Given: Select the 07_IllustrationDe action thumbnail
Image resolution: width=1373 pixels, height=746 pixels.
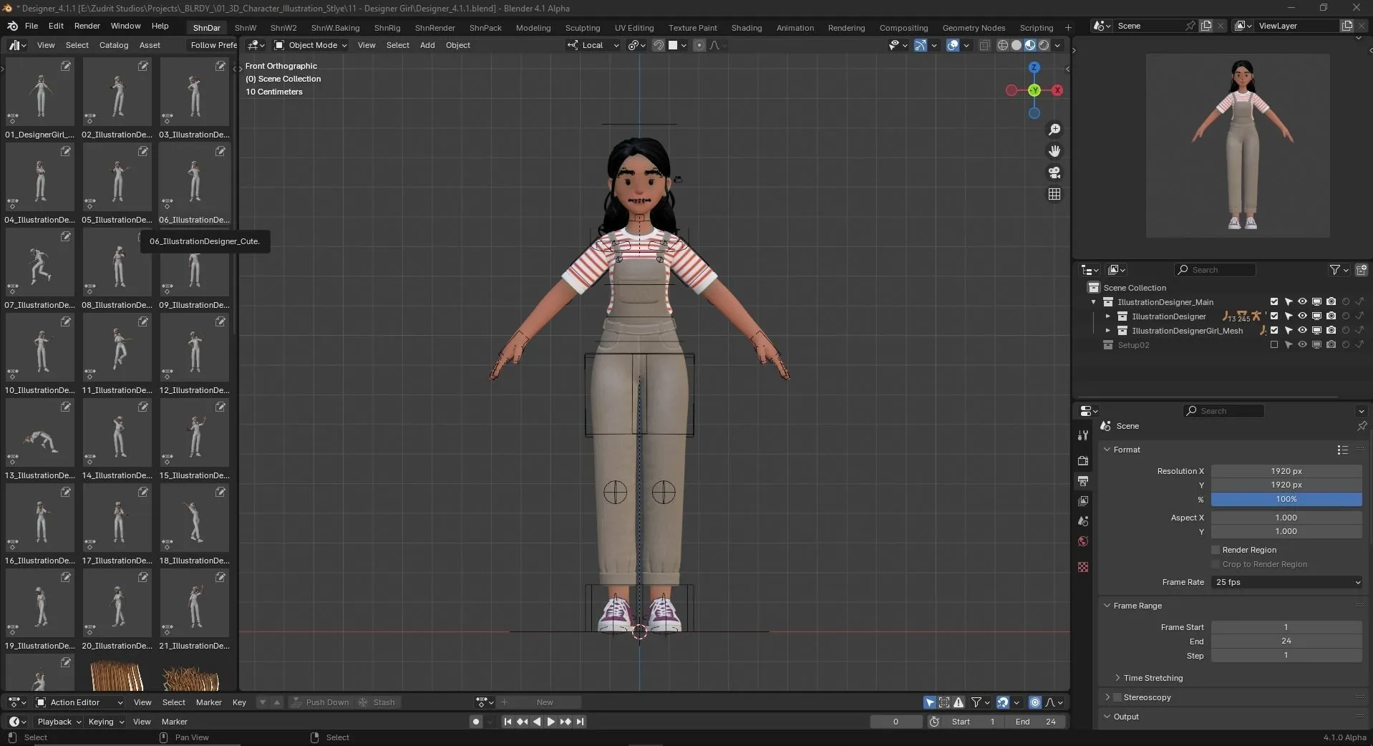Looking at the screenshot, I should tap(39, 263).
